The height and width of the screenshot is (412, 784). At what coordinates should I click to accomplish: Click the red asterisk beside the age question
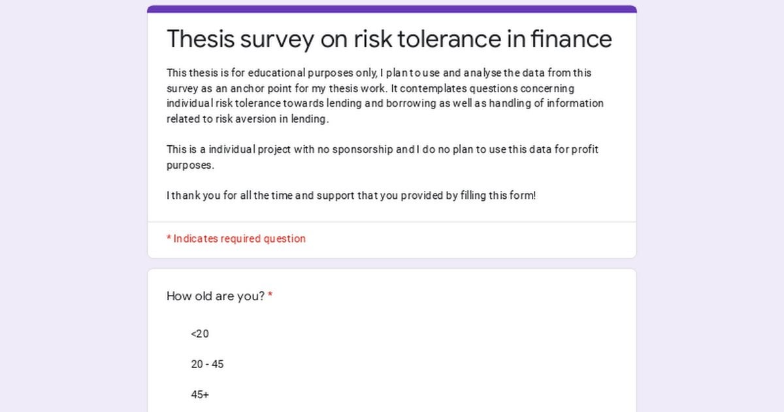tap(270, 296)
